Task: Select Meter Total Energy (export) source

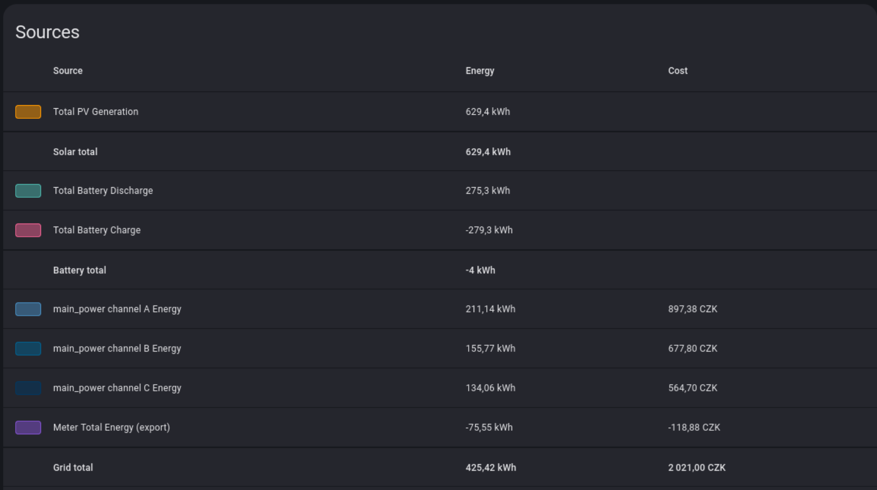Action: tap(111, 427)
